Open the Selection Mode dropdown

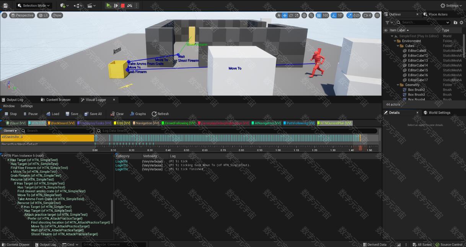tap(34, 5)
